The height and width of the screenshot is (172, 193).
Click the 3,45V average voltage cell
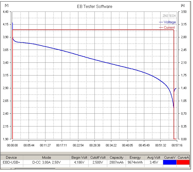[154, 162]
